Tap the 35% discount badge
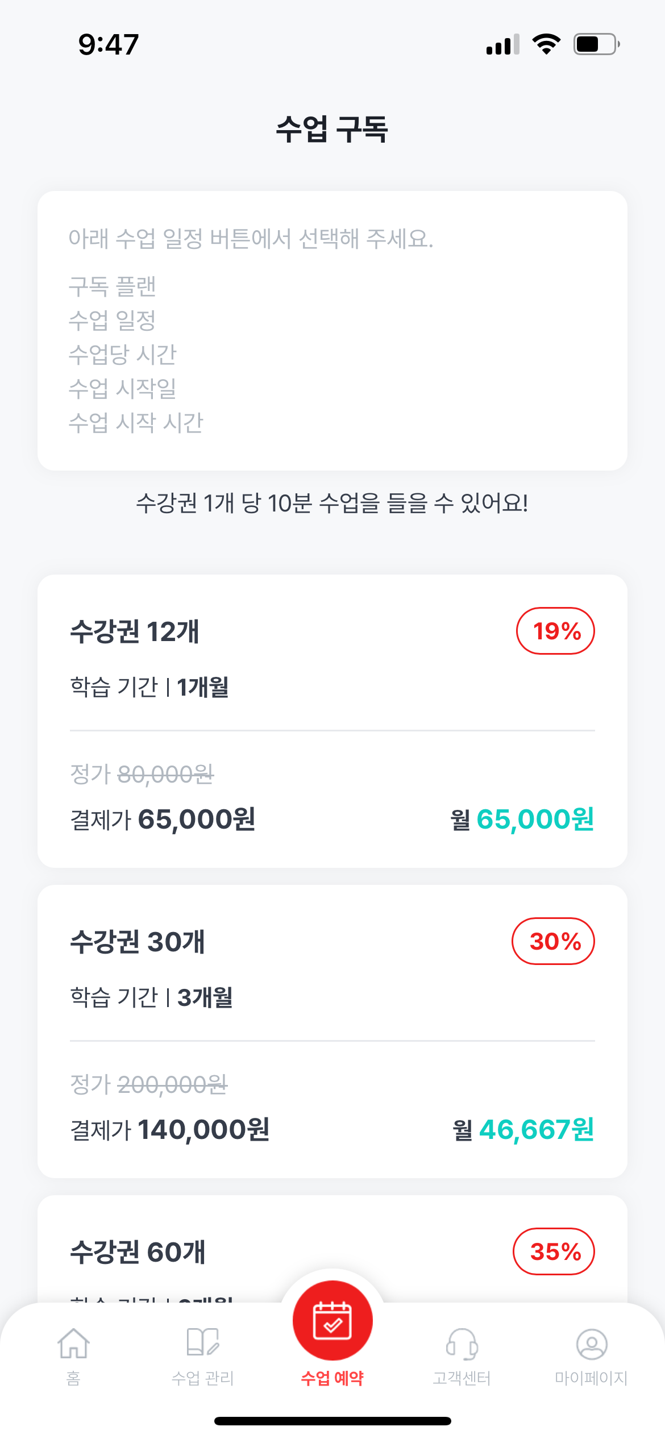The height and width of the screenshot is (1439, 665). tap(554, 1251)
